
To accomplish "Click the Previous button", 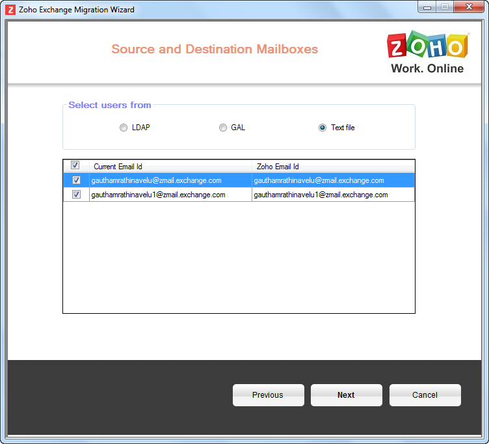I will click(x=268, y=395).
